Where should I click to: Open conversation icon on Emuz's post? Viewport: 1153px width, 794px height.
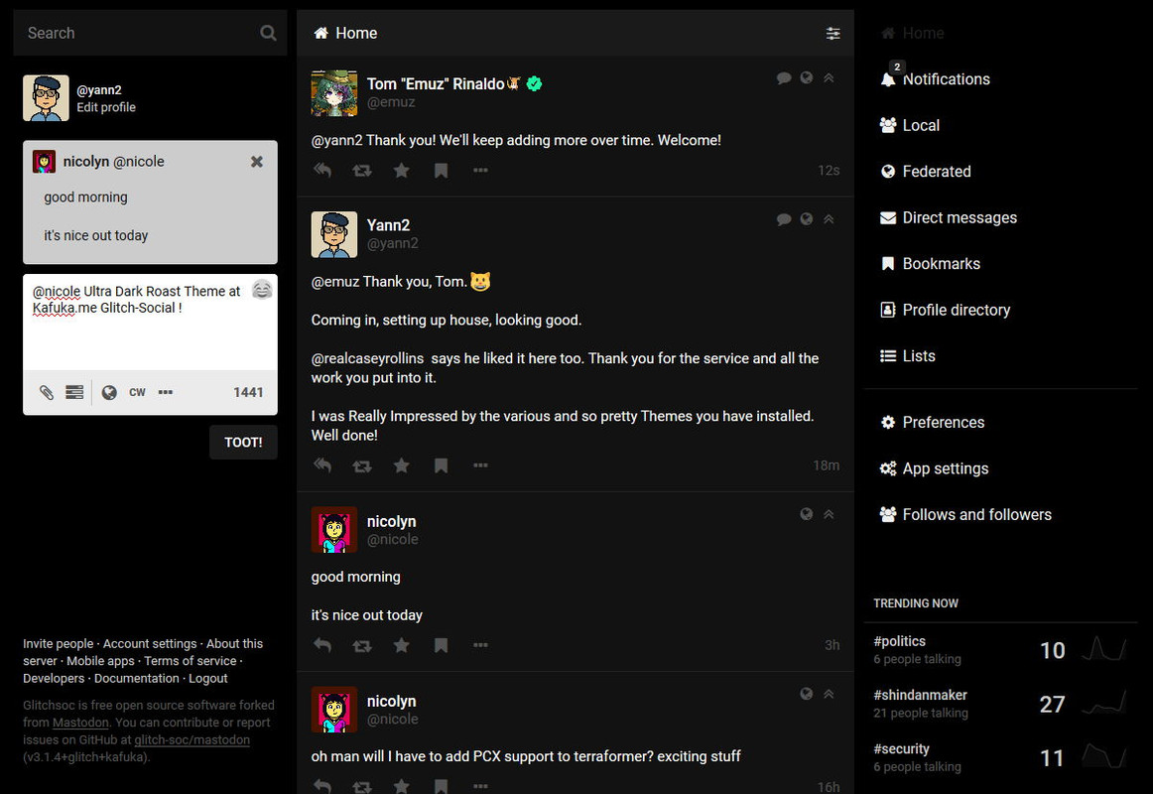point(784,78)
